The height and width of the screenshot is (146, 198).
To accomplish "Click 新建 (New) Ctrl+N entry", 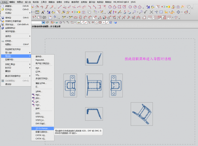I will [16, 6].
